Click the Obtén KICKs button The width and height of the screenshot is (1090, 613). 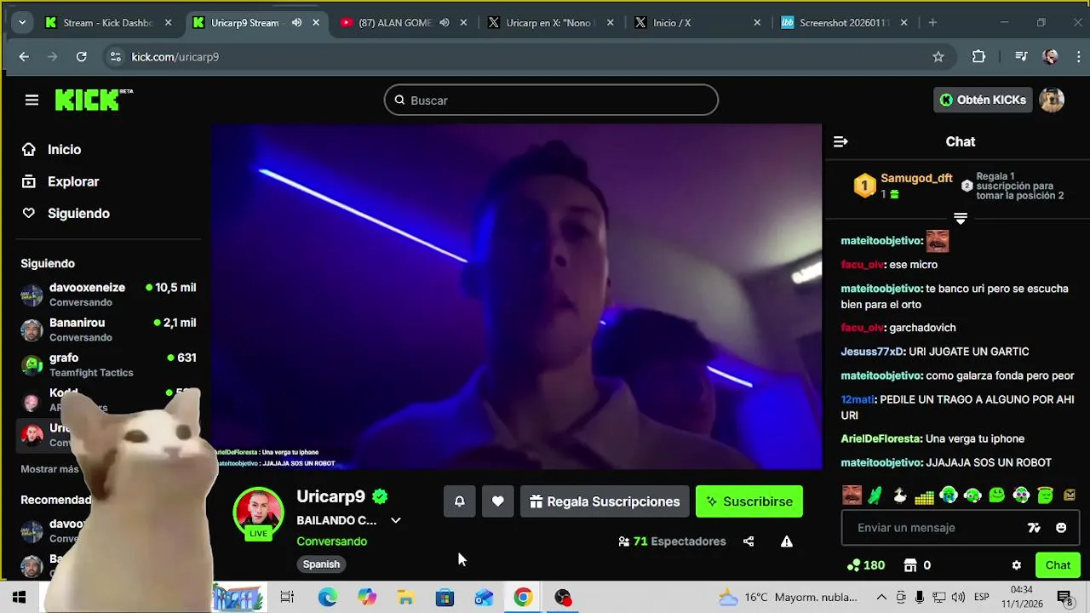click(x=983, y=100)
